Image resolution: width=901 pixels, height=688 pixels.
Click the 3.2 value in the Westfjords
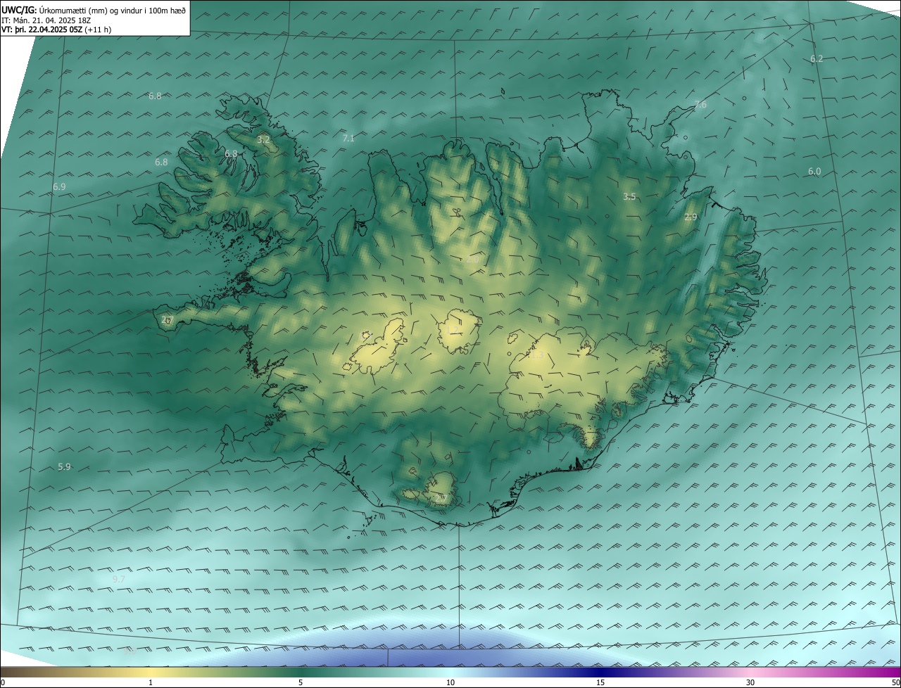[263, 140]
